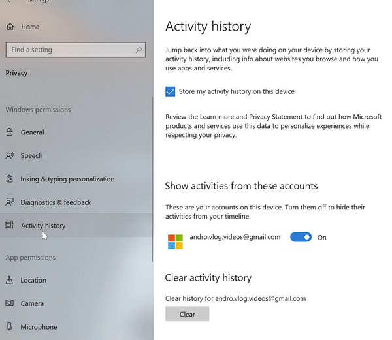Click the Diagnostics & feedback icon
Viewport: 392px width, 340px height.
(x=9, y=202)
